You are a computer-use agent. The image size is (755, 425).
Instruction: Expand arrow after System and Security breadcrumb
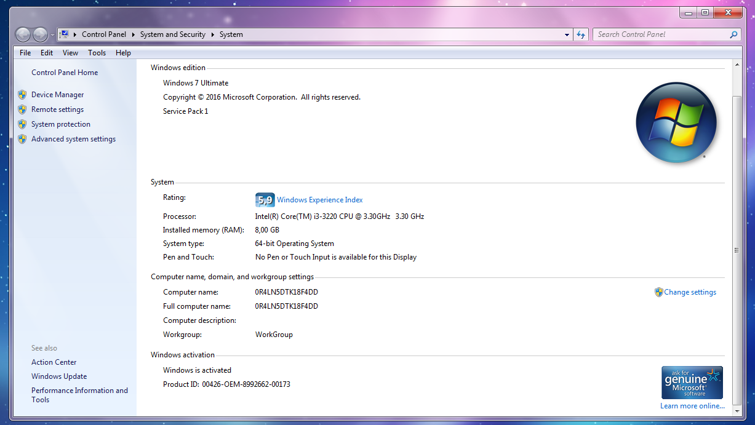pos(212,34)
